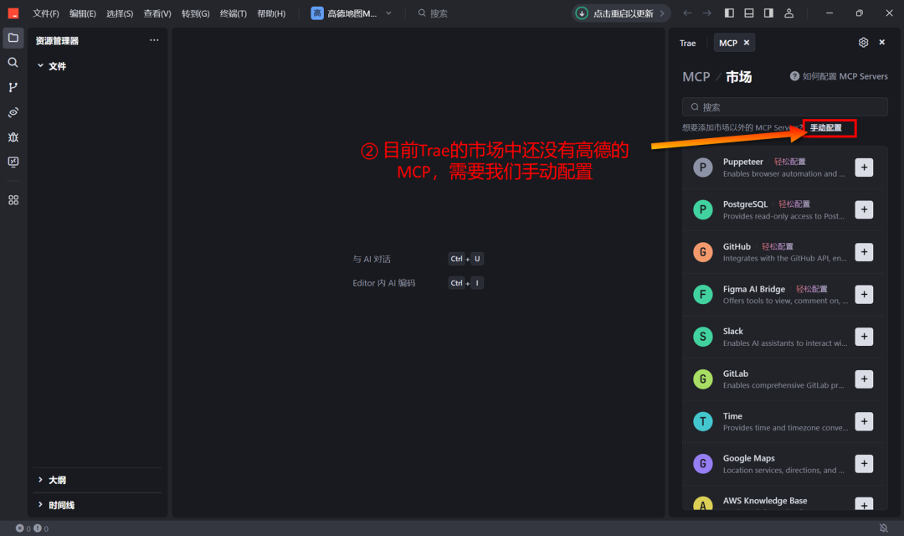Open the 查看(V) menu
Screen dimensions: 904x536
[157, 13]
